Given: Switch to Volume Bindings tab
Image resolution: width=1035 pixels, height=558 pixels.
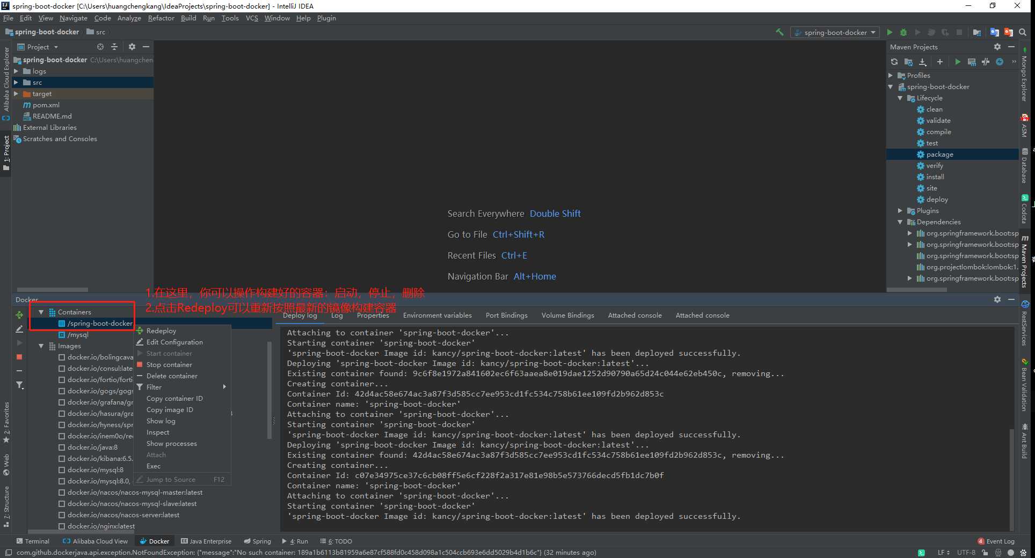Looking at the screenshot, I should pyautogui.click(x=568, y=315).
